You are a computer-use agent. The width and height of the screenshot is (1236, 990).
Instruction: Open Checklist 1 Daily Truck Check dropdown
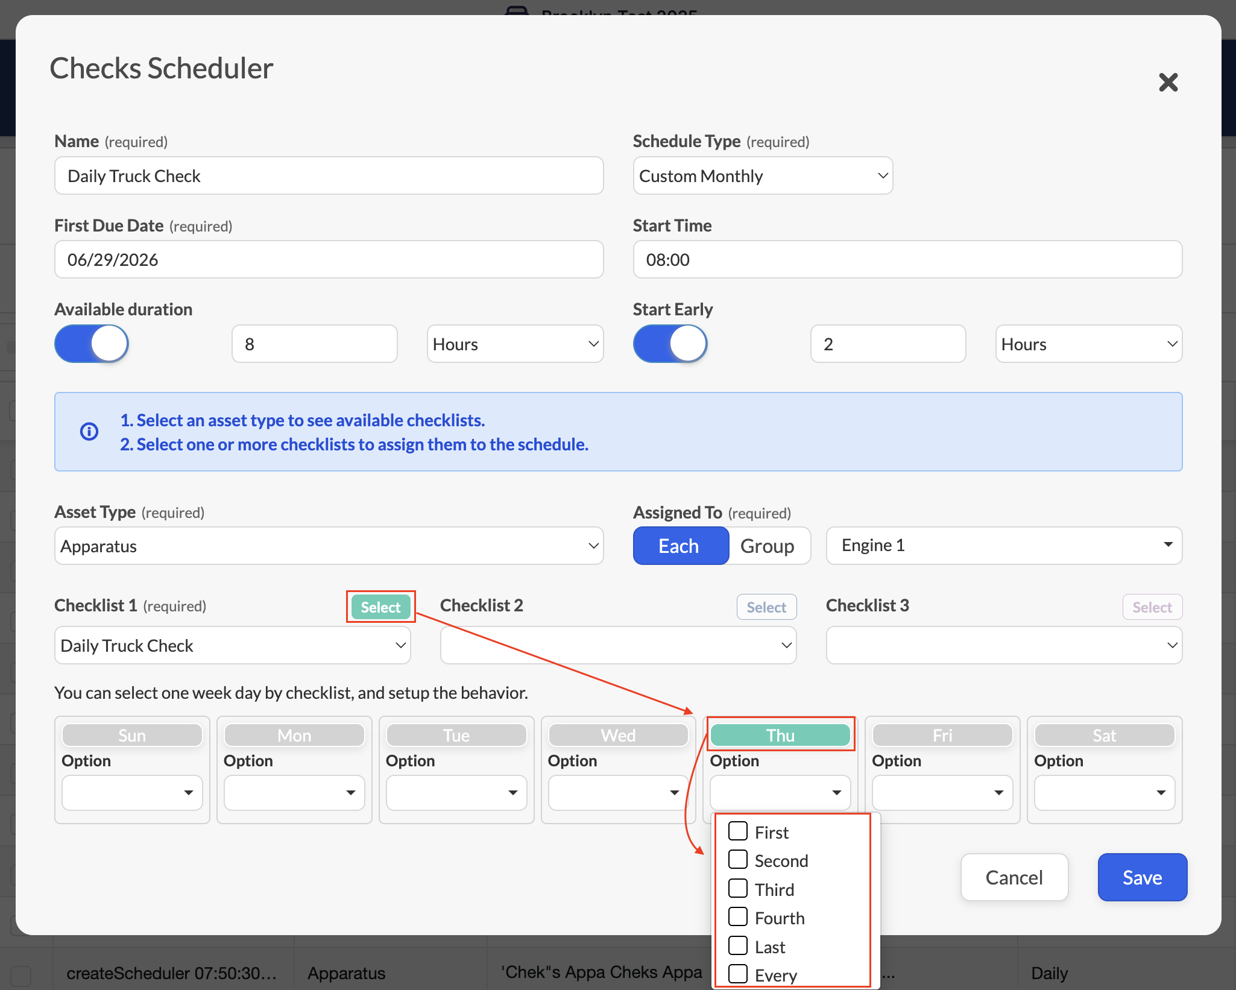[x=232, y=645]
